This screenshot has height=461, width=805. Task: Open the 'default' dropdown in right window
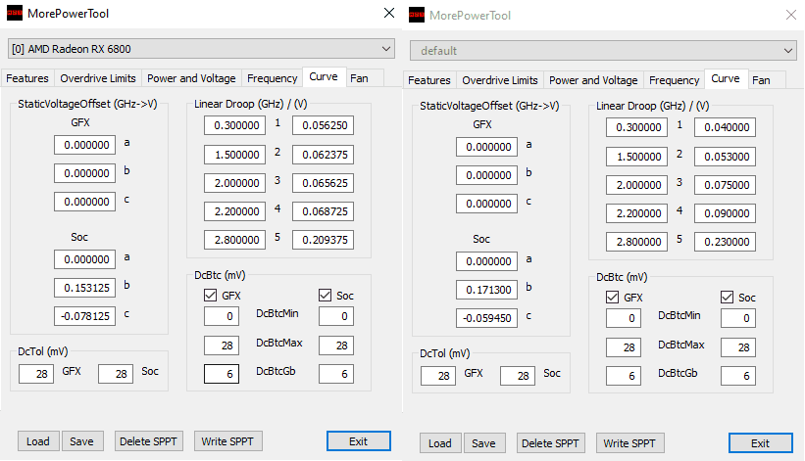(x=603, y=51)
